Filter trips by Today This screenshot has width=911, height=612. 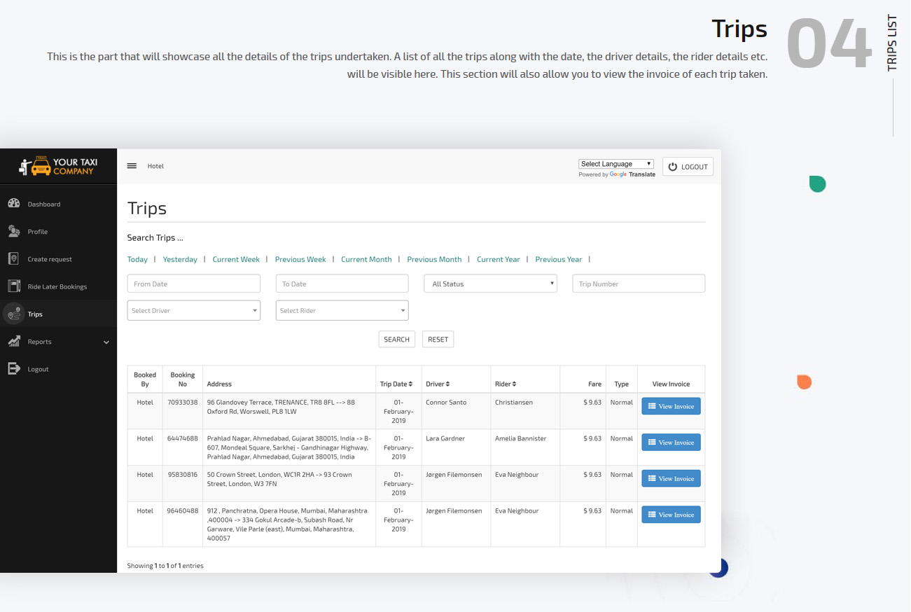137,259
